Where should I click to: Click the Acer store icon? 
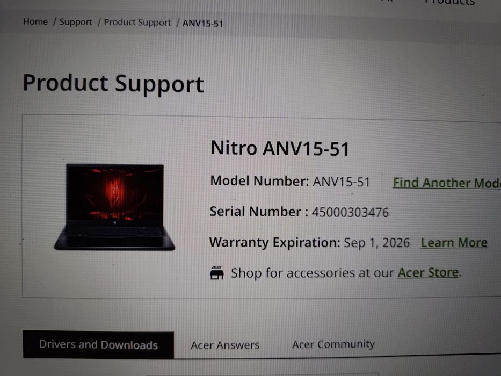click(x=216, y=273)
